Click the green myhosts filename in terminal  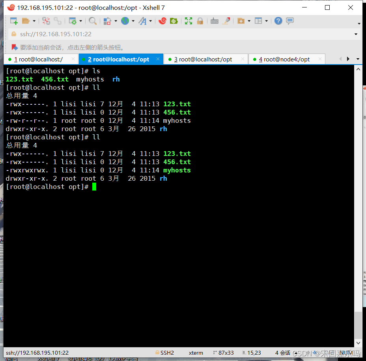point(177,170)
